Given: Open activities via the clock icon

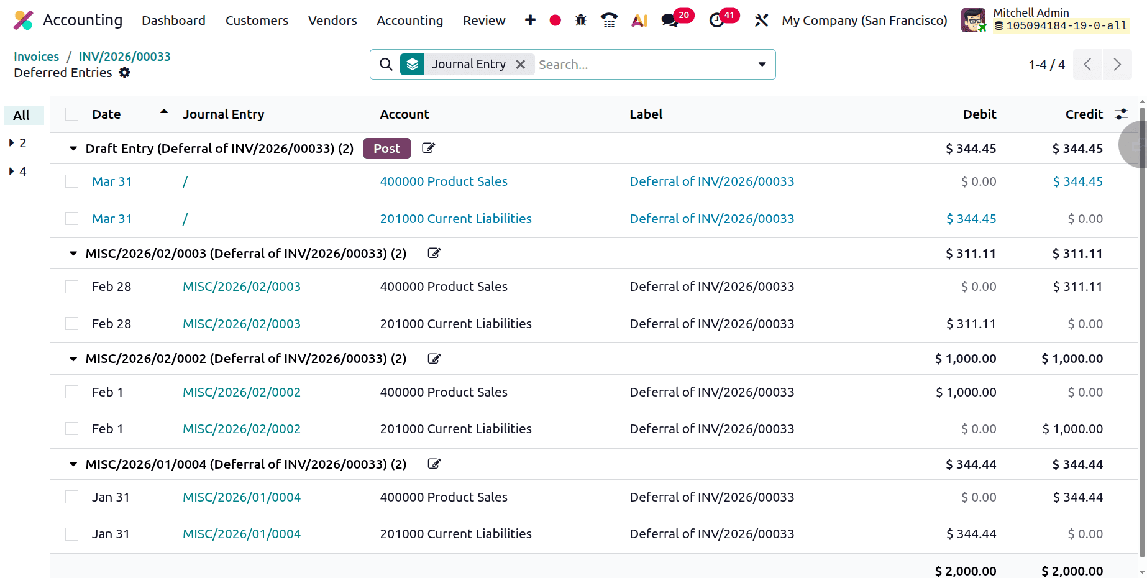Looking at the screenshot, I should pyautogui.click(x=718, y=20).
